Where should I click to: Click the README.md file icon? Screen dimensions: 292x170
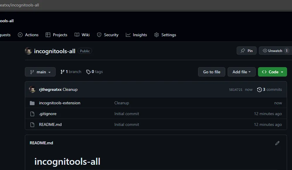click(x=32, y=125)
